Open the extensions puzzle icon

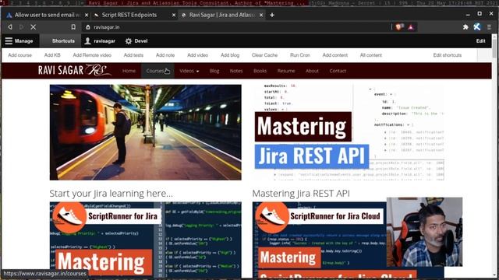[465, 27]
